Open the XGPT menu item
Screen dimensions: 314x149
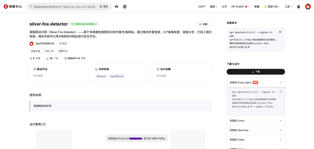202,7
